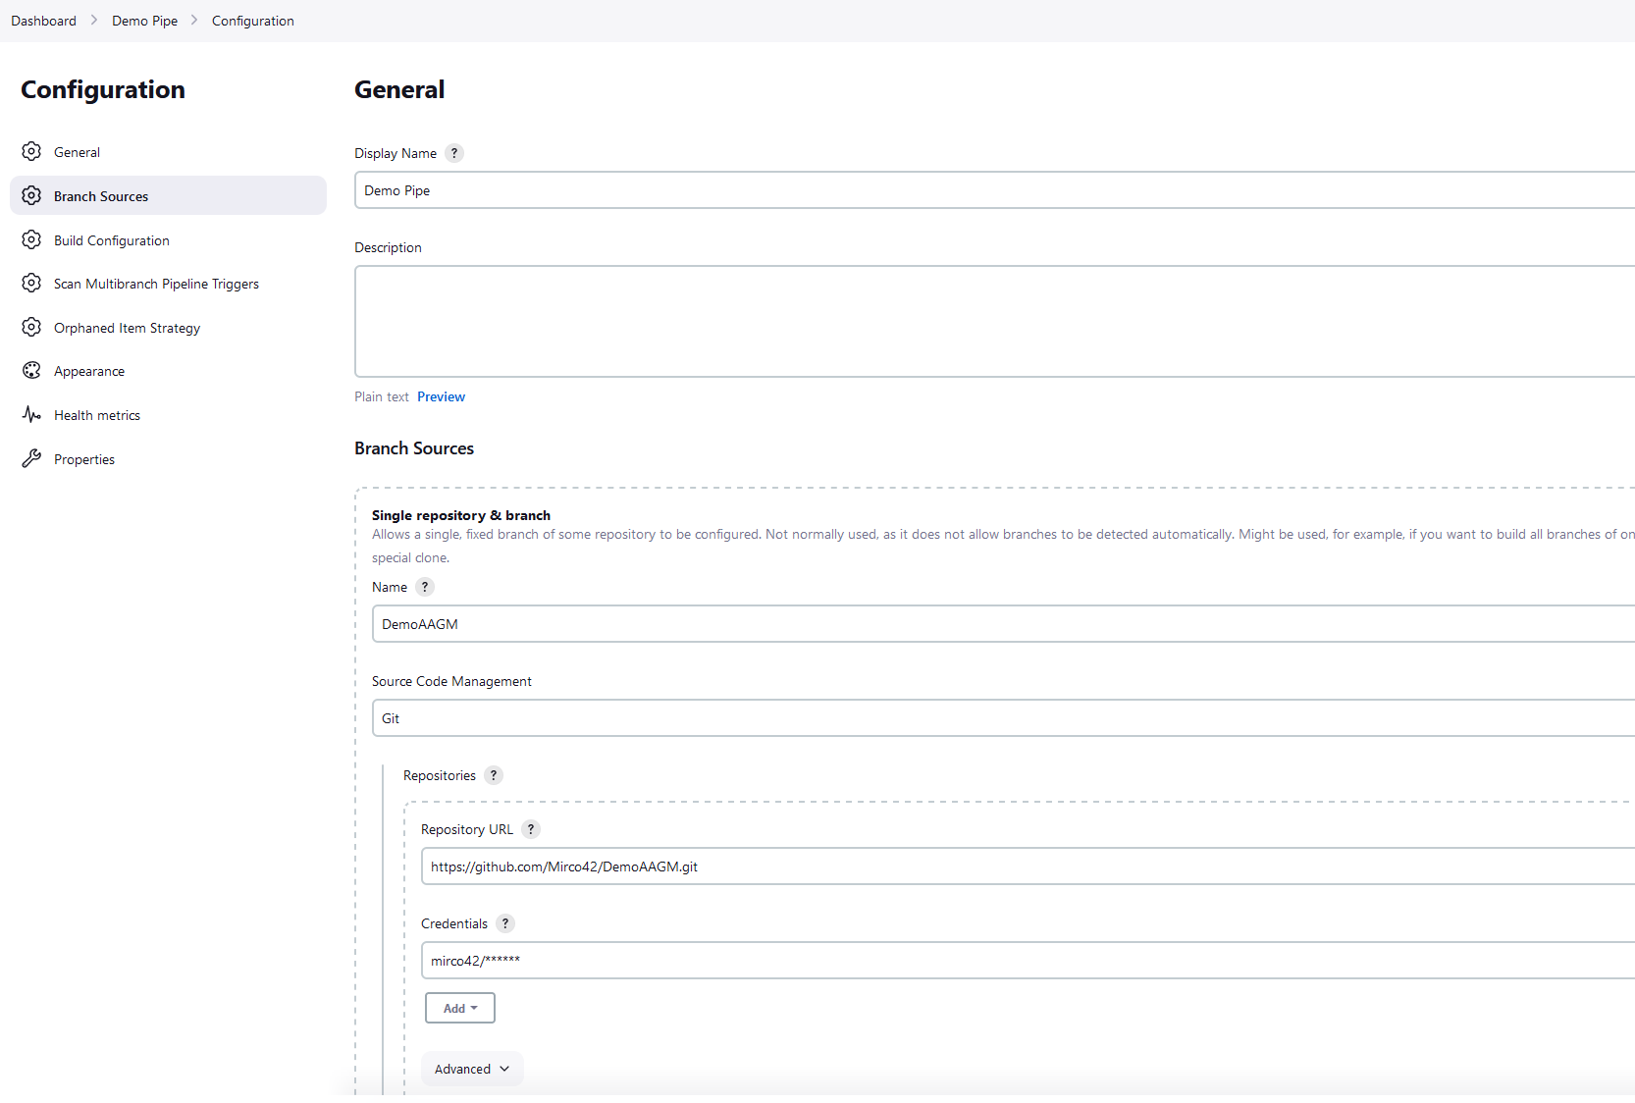Image resolution: width=1635 pixels, height=1103 pixels.
Task: Click the Branch Sources heading
Action: tap(414, 448)
